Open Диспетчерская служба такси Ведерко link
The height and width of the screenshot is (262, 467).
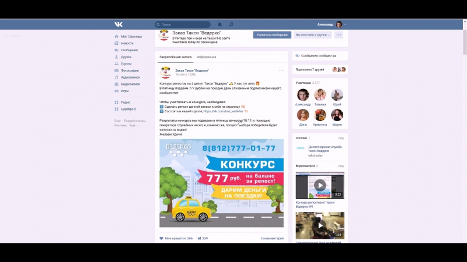point(325,149)
